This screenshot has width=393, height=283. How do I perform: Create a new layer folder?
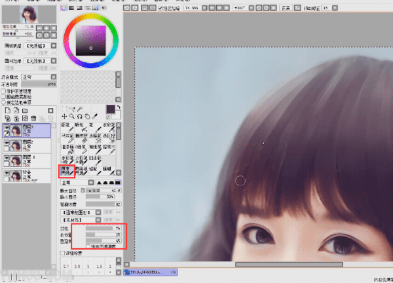[25, 111]
